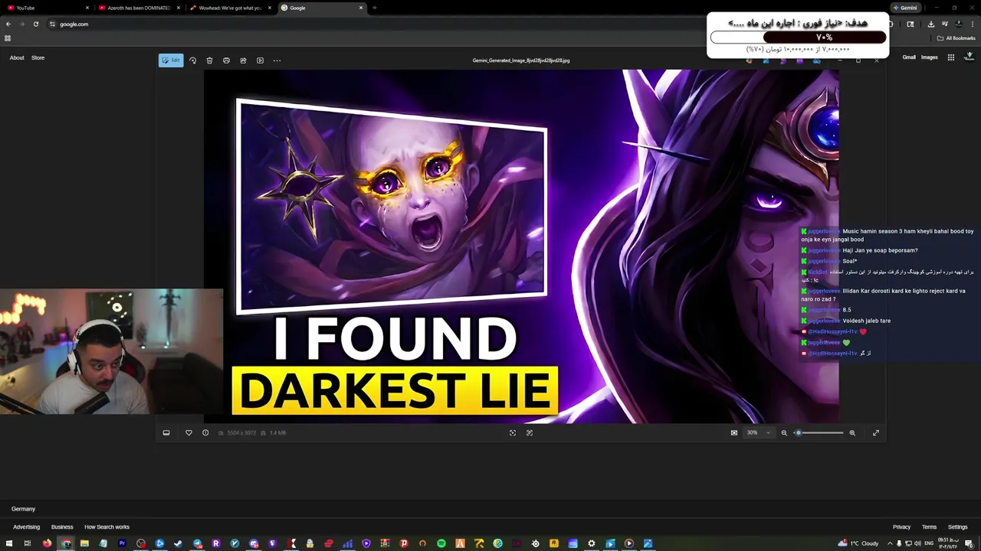The width and height of the screenshot is (981, 551).
Task: Open Settings gear in the taskbar
Action: (592, 543)
